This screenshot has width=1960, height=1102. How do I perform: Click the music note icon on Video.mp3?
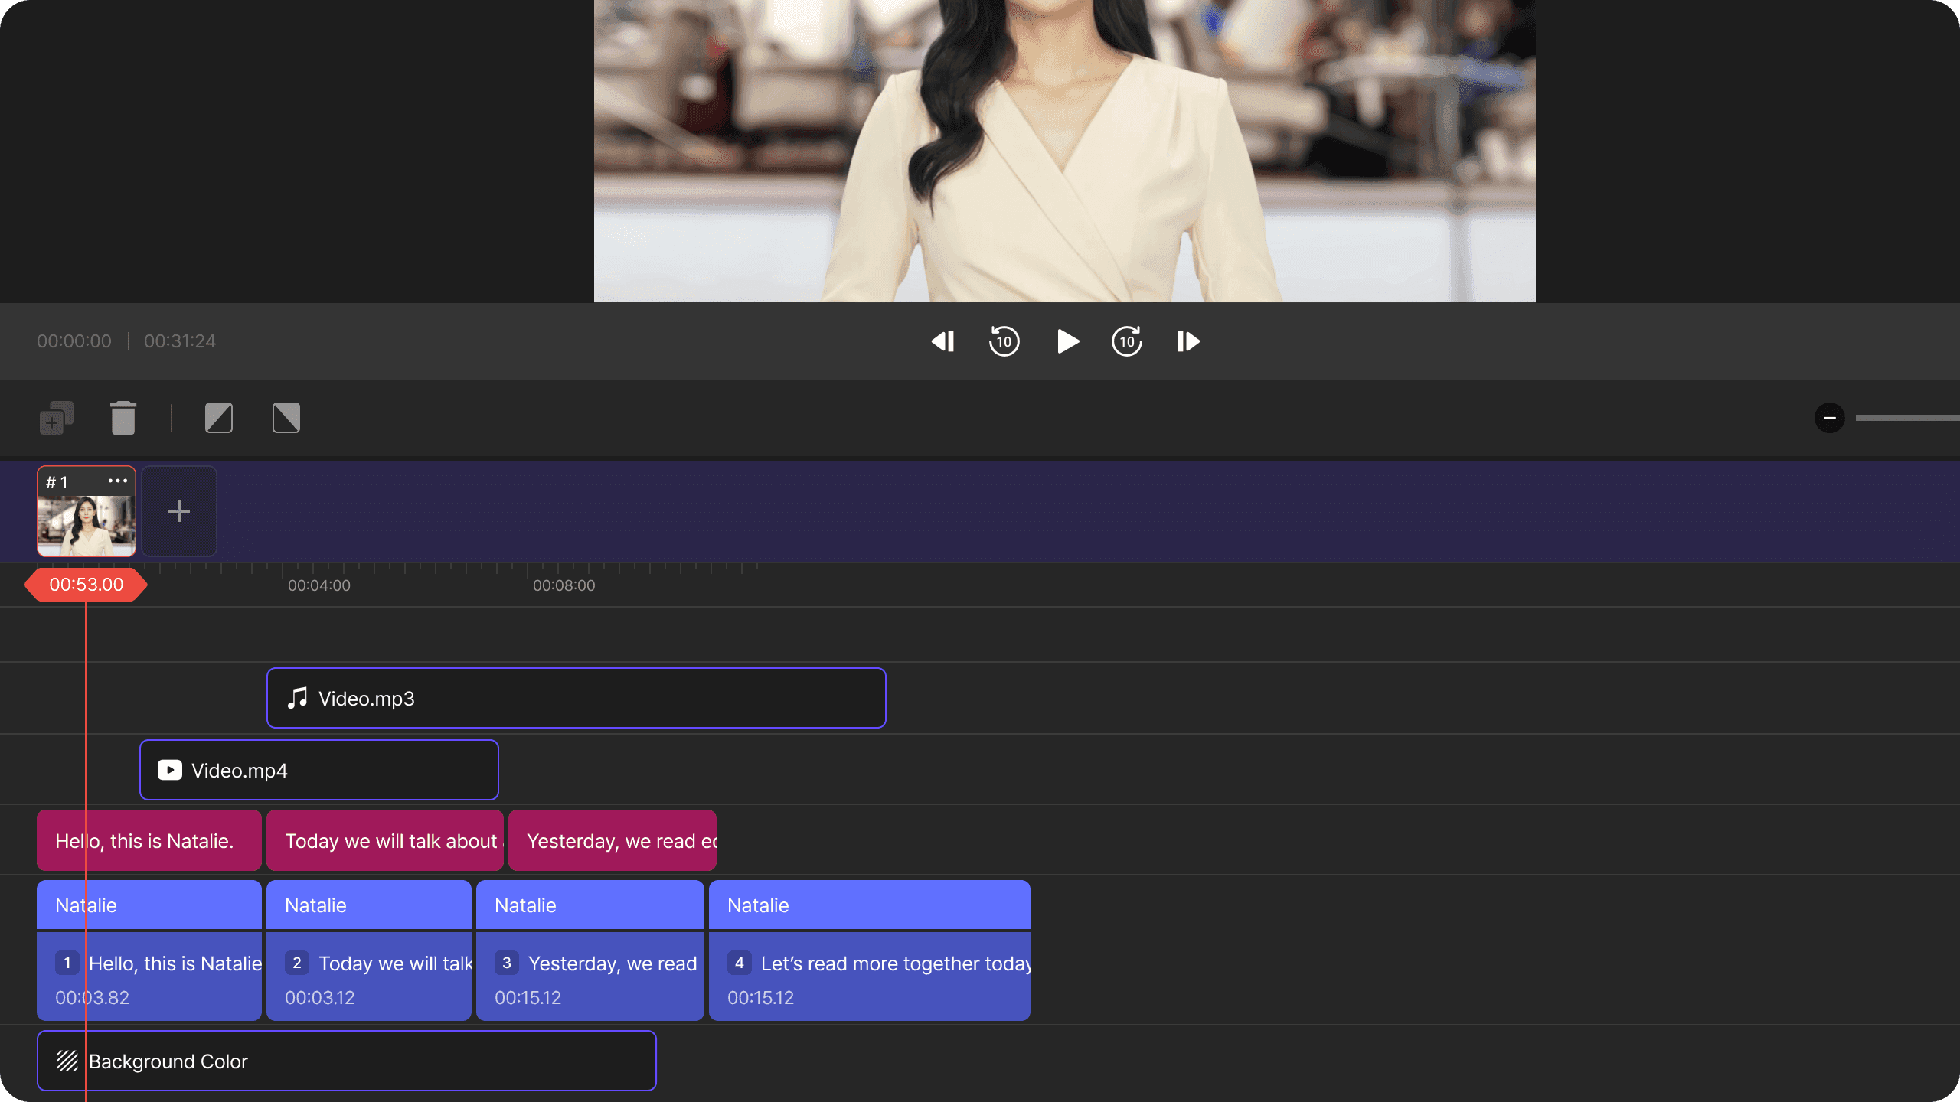pyautogui.click(x=297, y=698)
